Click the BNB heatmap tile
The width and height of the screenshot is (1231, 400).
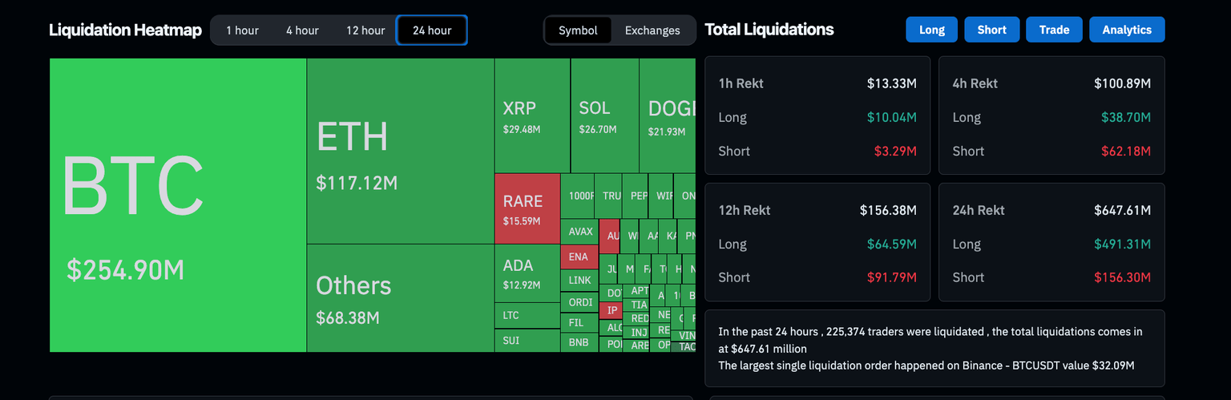pos(579,342)
